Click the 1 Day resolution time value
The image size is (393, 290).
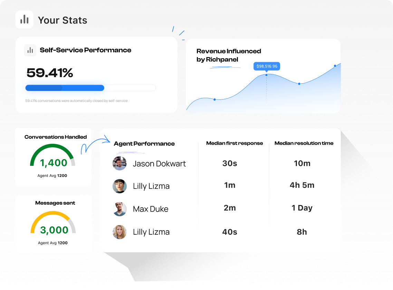tap(302, 208)
